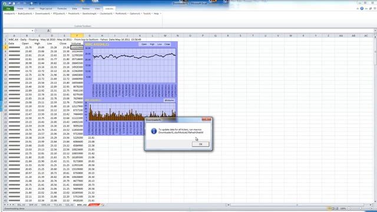Switch to Page Break Preview in status bar
The height and width of the screenshot is (212, 377).
(x=337, y=208)
